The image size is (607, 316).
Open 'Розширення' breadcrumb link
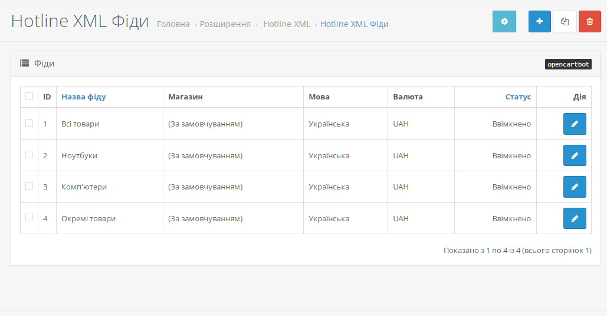point(225,24)
